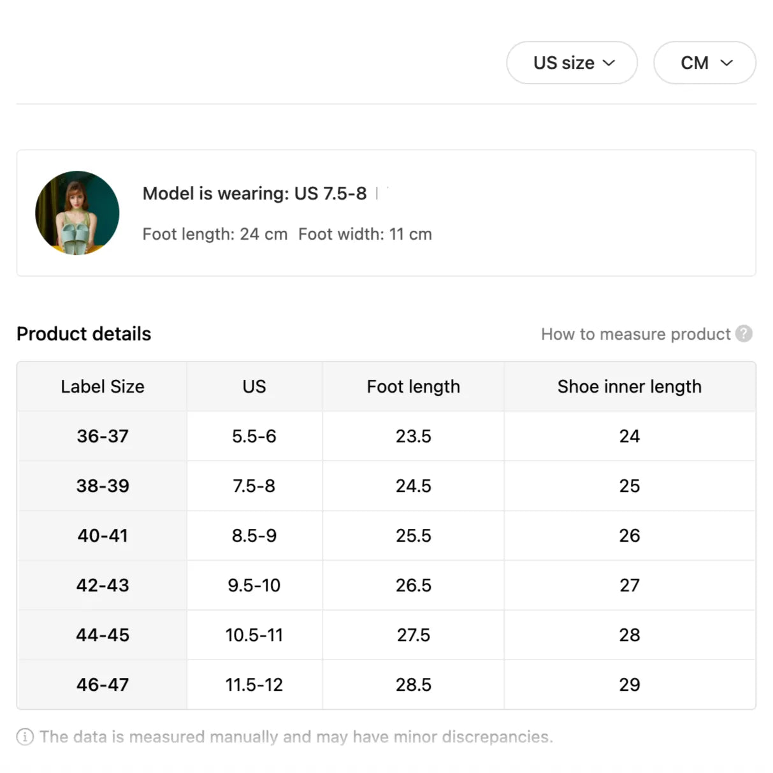
Task: Click the Product details heading
Action: tap(83, 334)
